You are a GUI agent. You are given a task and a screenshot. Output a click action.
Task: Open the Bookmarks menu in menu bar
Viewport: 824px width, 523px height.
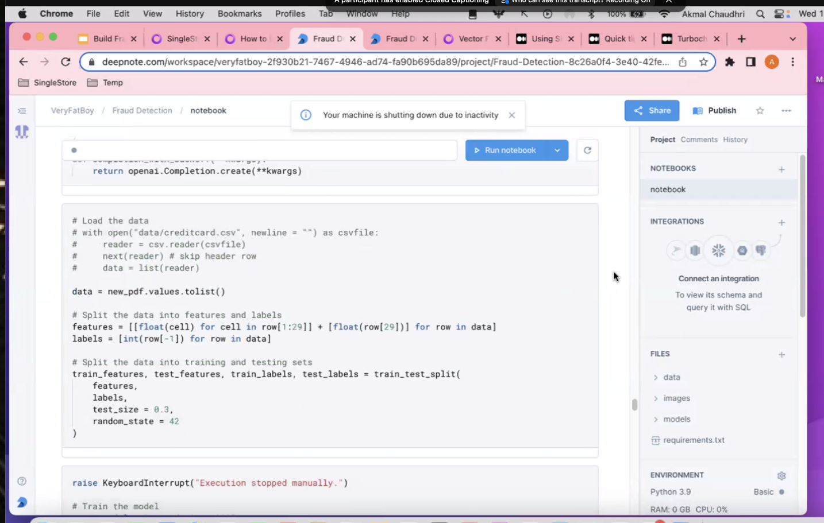pyautogui.click(x=240, y=14)
